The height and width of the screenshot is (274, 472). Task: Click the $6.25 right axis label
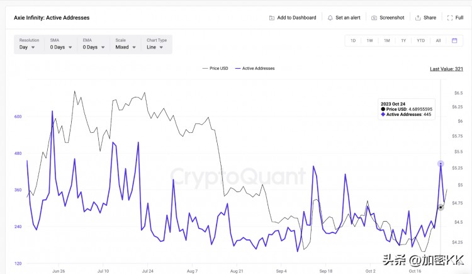pos(458,107)
